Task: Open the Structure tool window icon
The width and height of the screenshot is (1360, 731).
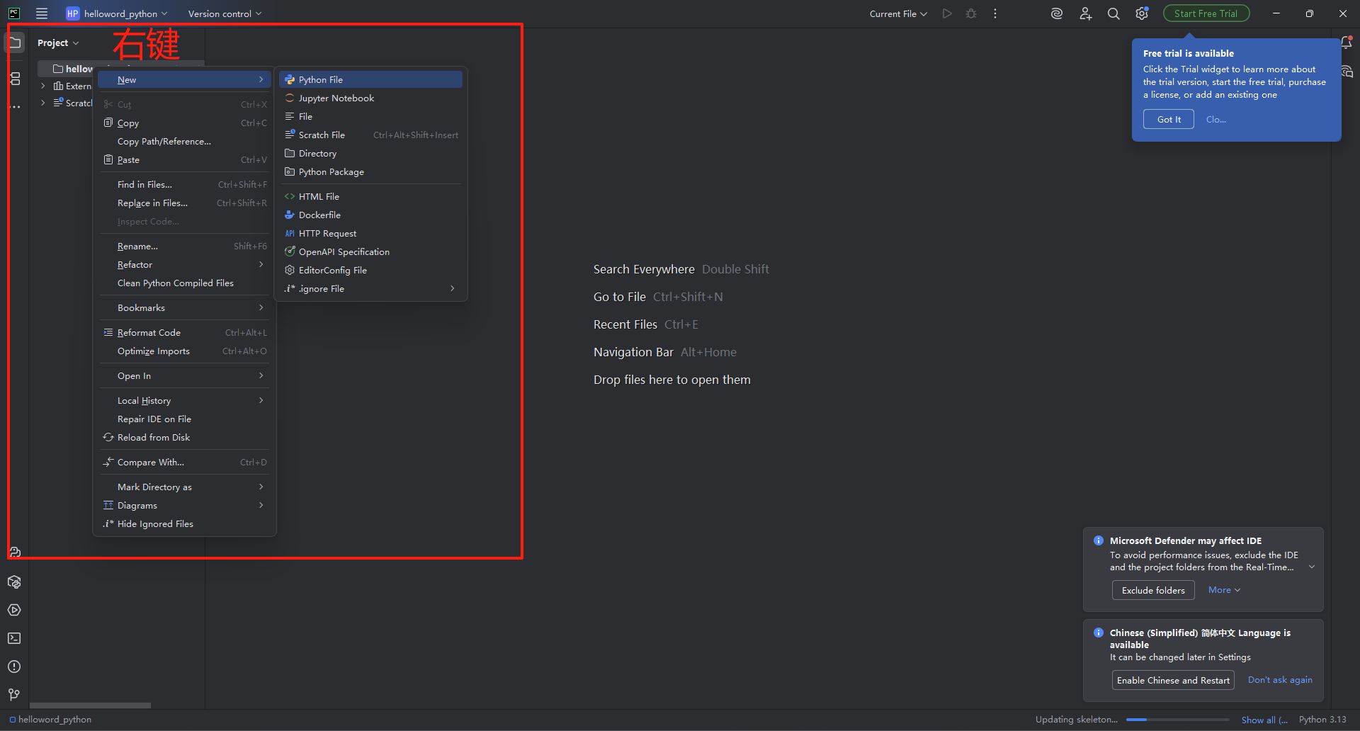Action: pos(15,79)
